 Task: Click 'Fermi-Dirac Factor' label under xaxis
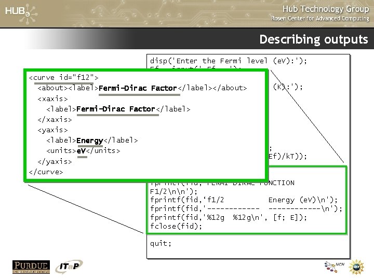[x=116, y=109]
